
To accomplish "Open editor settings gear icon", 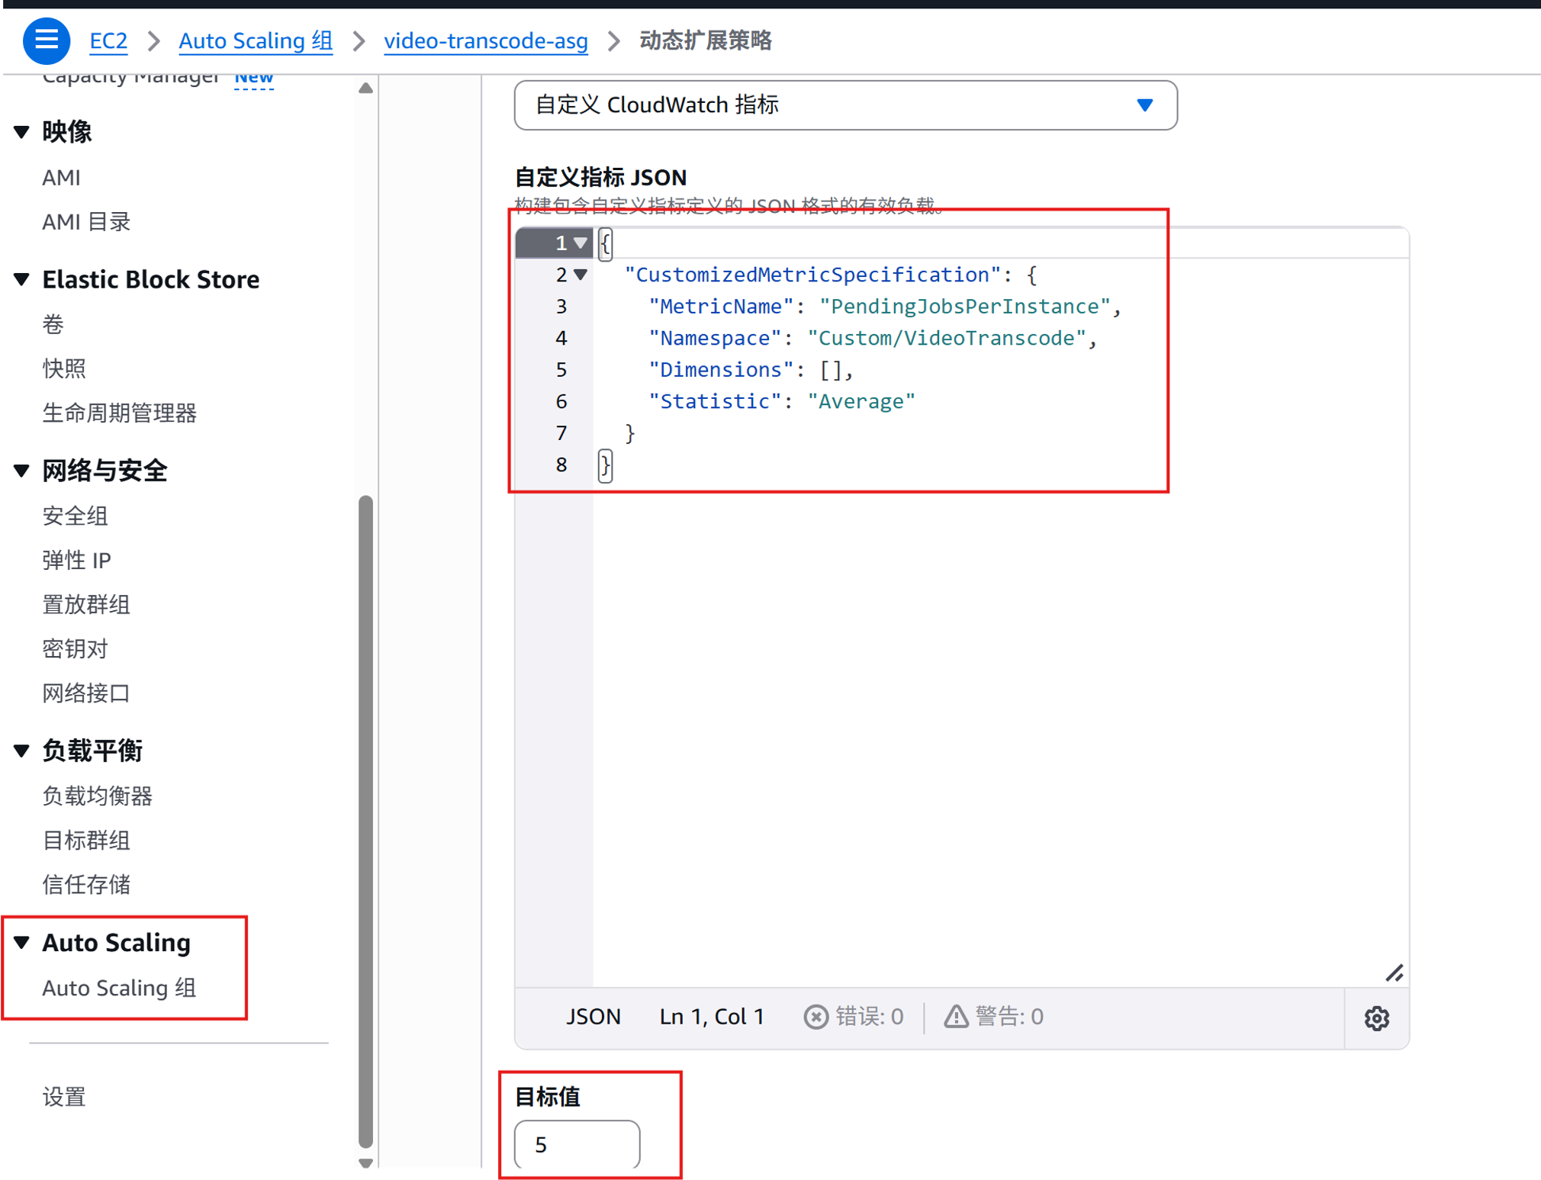I will pos(1377,1018).
